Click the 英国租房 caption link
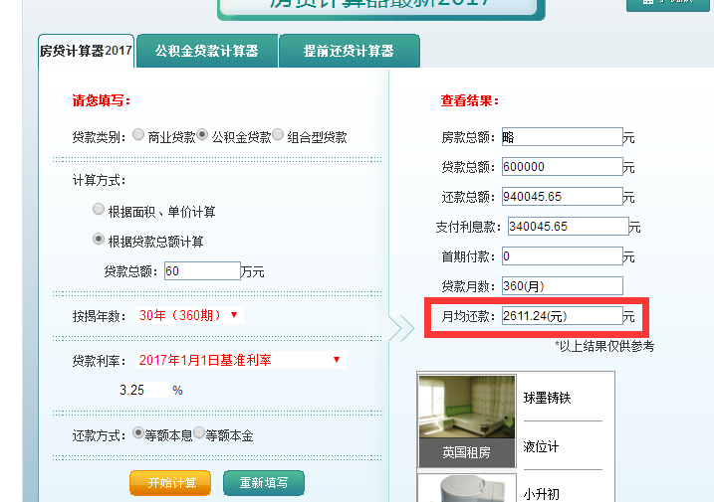Viewport: 714px width, 502px height. pos(467,452)
